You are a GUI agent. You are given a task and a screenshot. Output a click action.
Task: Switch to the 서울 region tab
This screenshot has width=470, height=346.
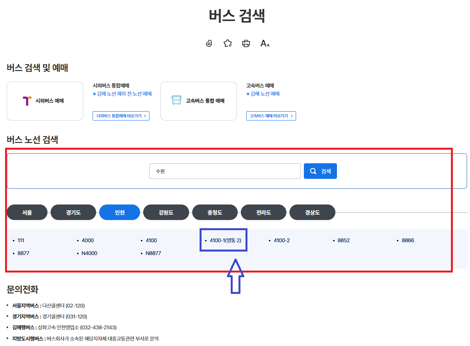click(27, 212)
